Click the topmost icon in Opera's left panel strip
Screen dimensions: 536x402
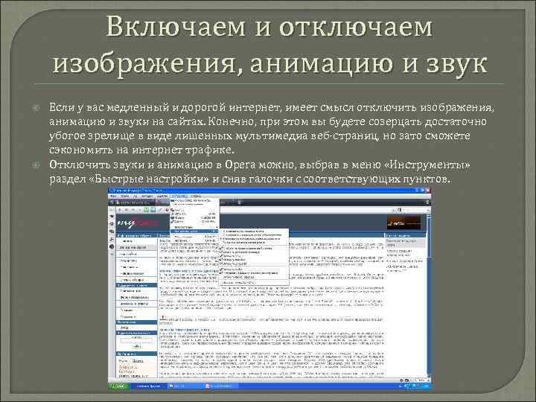(112, 217)
